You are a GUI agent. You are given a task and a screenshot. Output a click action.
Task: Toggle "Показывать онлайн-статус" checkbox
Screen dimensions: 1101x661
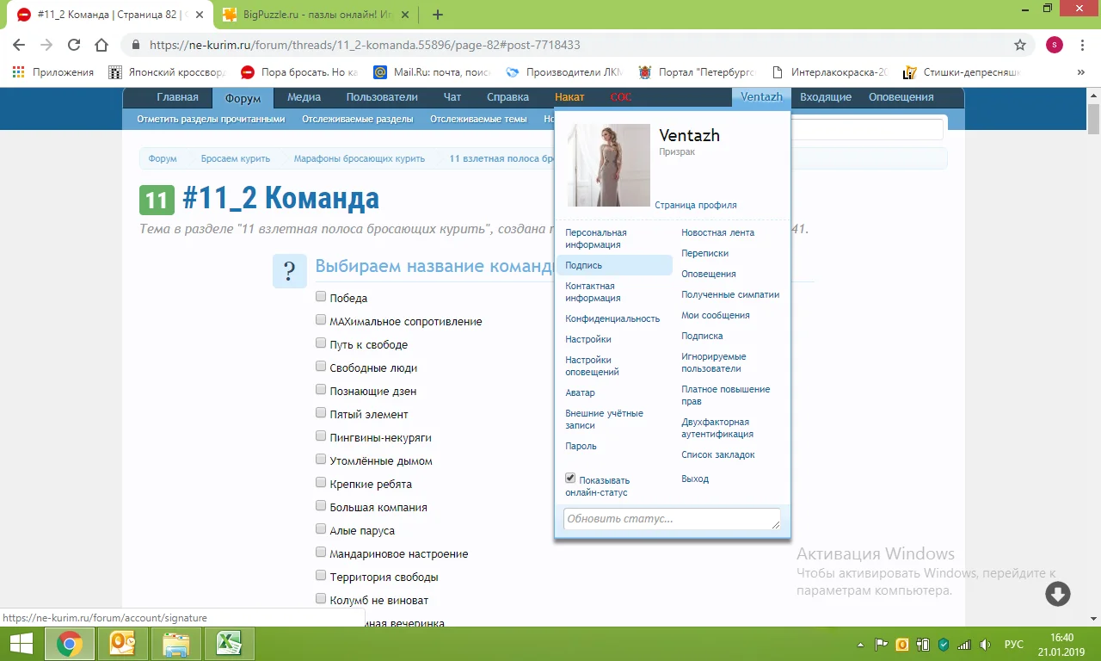(570, 479)
